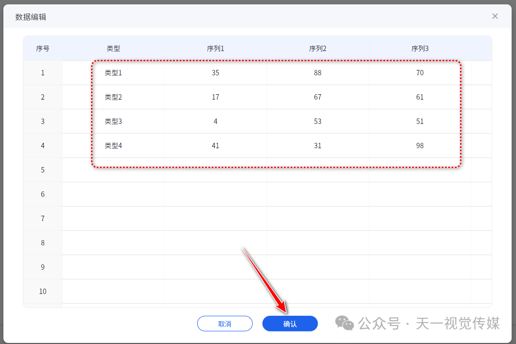Click the WeChat logo icon

tap(344, 322)
